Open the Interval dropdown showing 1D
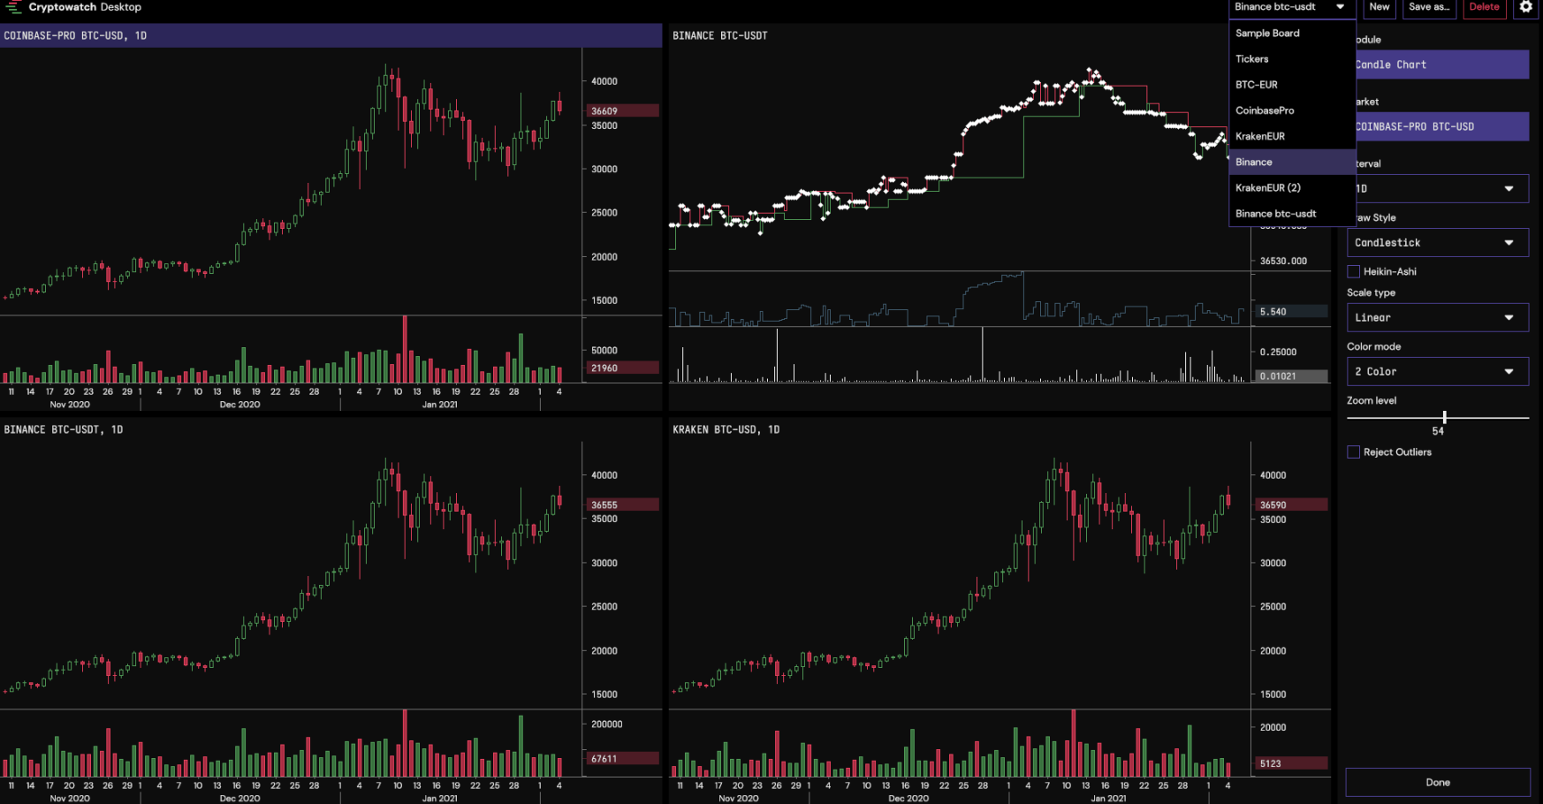Screen dimensions: 1543x804 point(1437,188)
